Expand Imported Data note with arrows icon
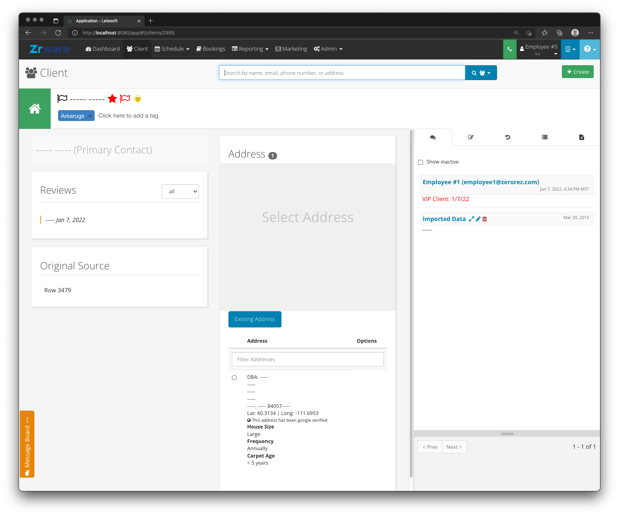The height and width of the screenshot is (516, 619). [x=472, y=219]
